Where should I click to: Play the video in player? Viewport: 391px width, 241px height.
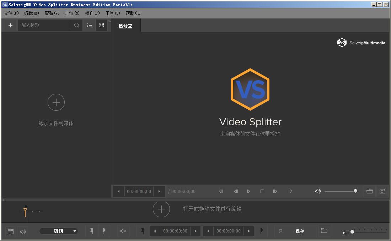click(248, 191)
